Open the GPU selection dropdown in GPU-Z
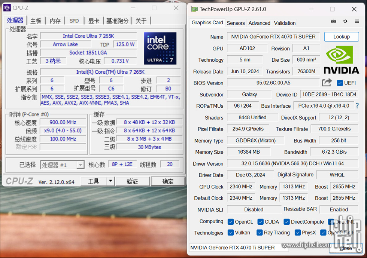367x258 pixels. [239, 248]
